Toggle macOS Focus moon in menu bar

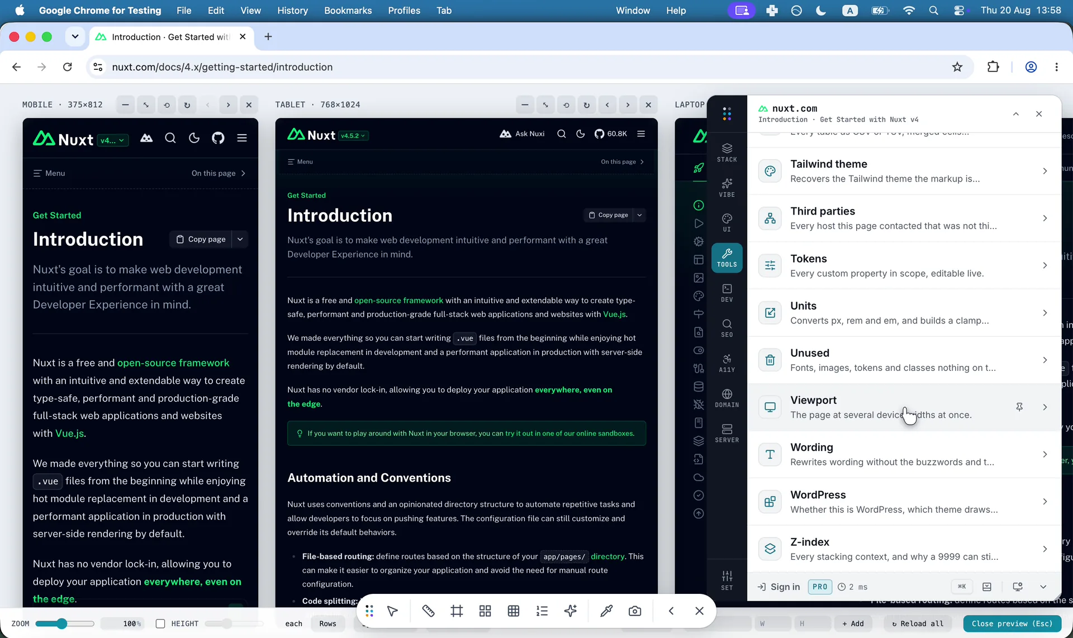(821, 11)
